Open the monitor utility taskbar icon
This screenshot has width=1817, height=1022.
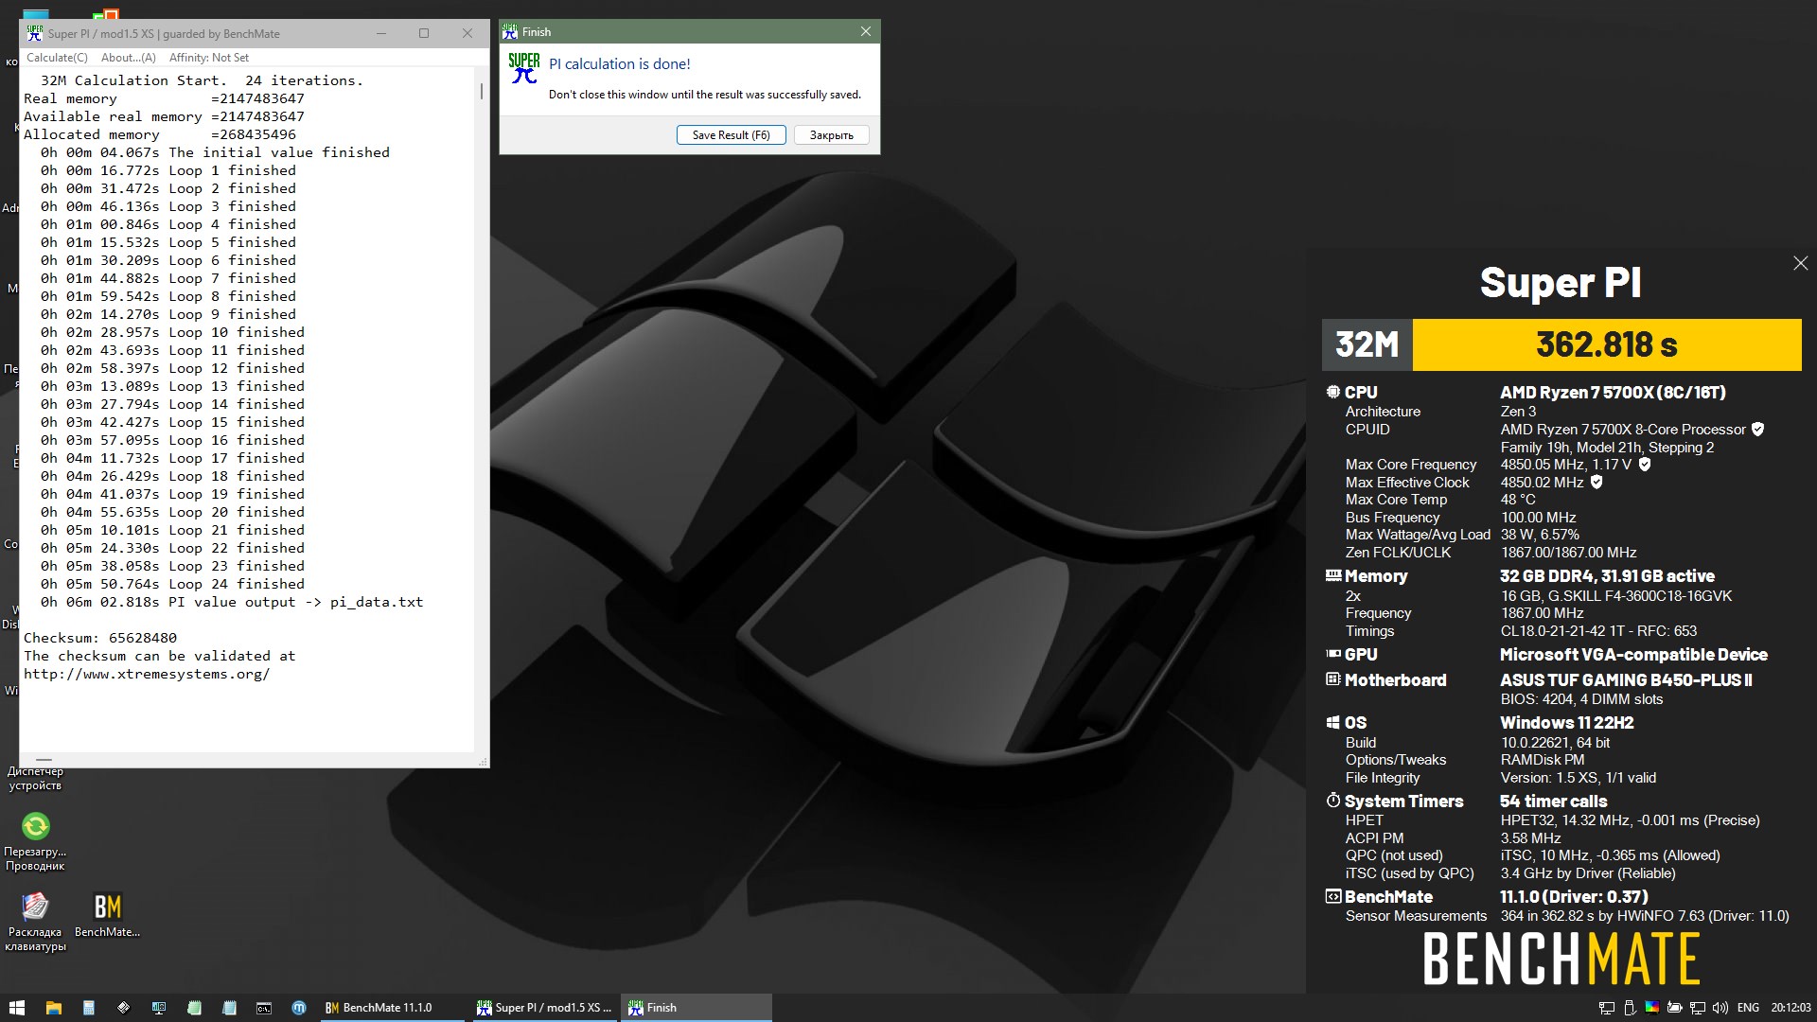click(x=158, y=1008)
